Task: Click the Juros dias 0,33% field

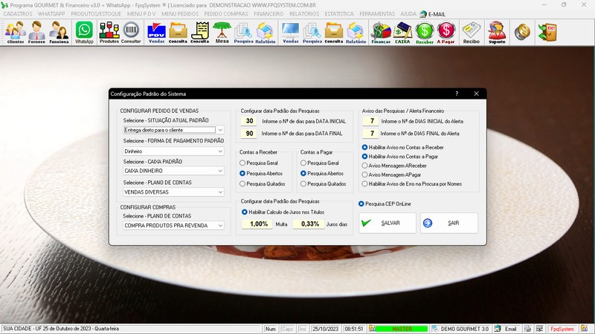Action: [x=309, y=224]
